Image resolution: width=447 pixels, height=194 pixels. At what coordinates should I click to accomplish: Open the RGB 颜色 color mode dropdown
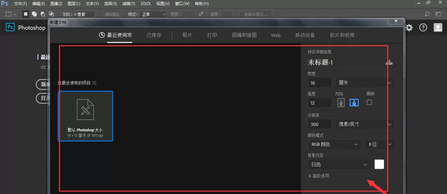(334, 144)
